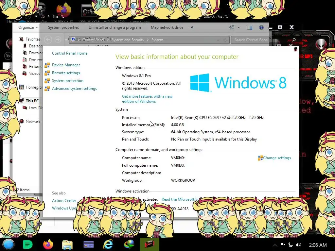335x251 pixels.
Task: Open Firefox from the taskbar
Action: [x=48, y=244]
